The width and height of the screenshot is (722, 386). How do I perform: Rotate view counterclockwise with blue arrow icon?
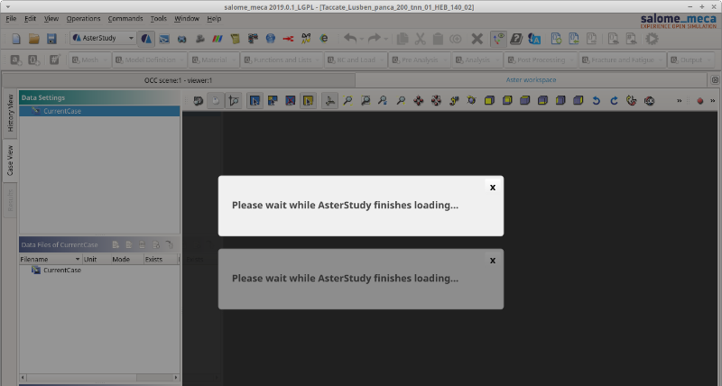click(597, 100)
